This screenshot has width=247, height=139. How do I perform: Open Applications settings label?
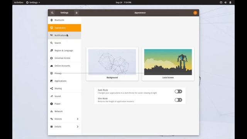click(x=60, y=81)
